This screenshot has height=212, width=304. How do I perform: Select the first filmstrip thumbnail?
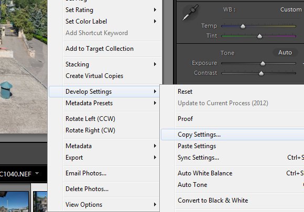pyautogui.click(x=14, y=202)
